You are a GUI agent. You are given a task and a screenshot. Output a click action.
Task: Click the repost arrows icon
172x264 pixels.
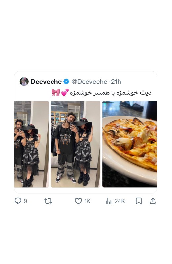tap(48, 201)
